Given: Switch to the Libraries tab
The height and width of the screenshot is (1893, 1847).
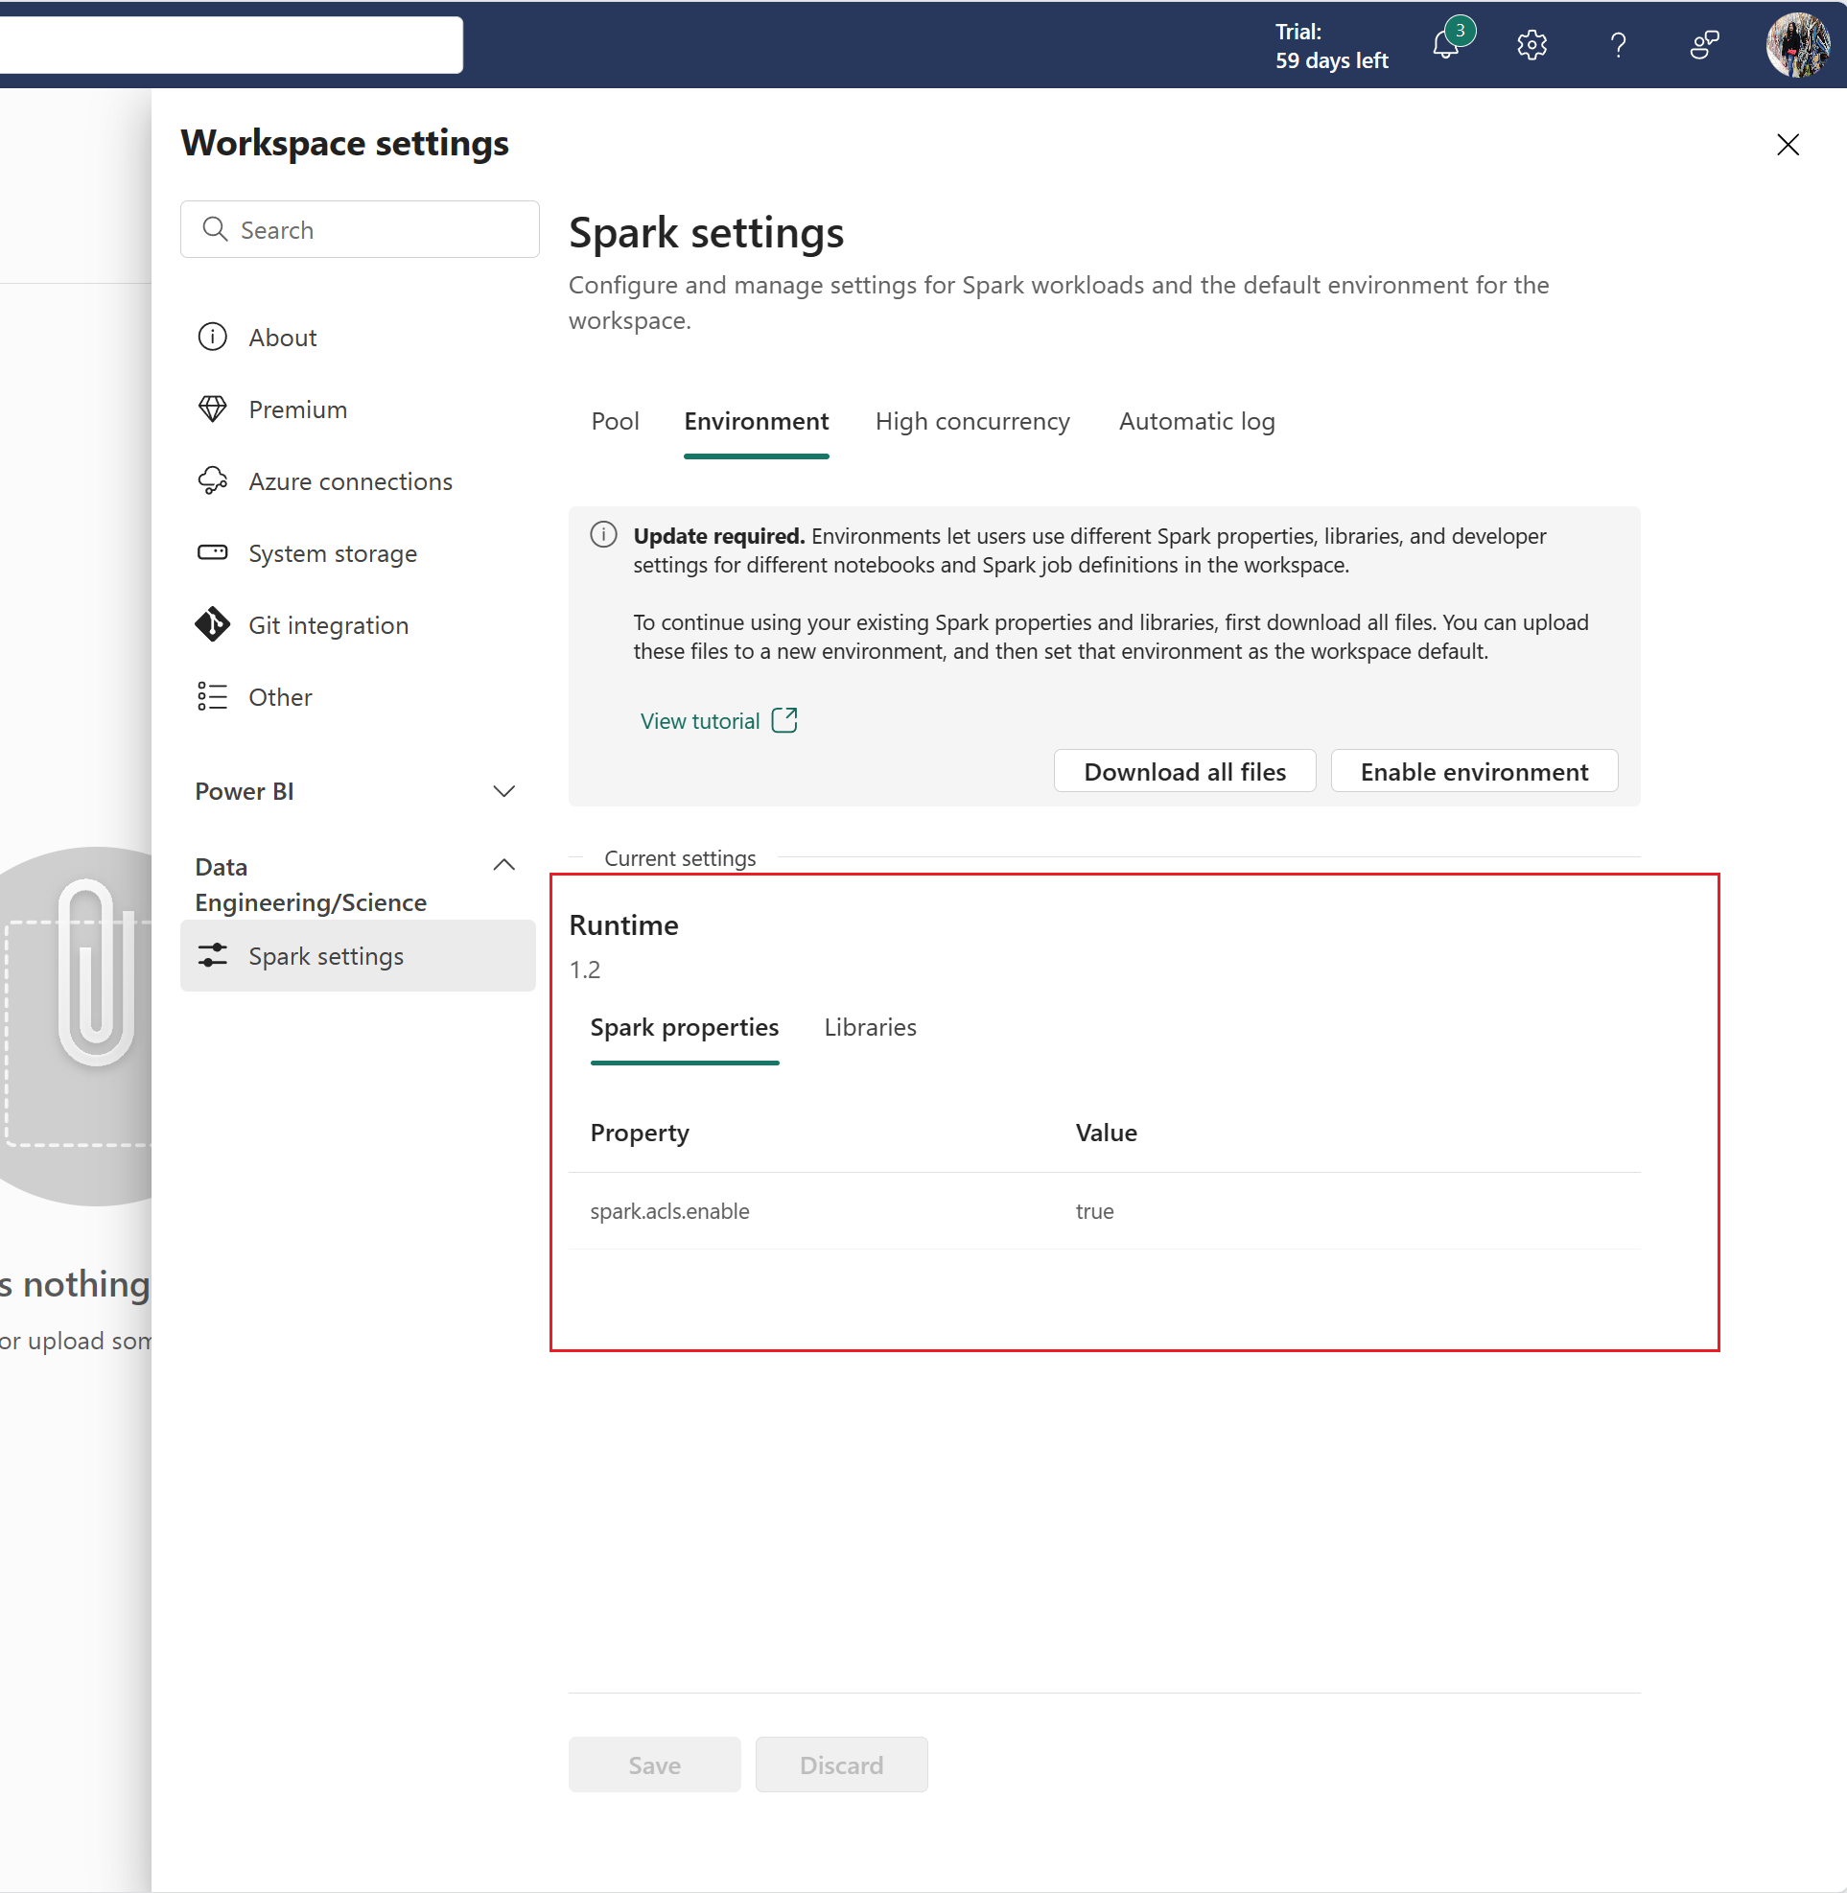Looking at the screenshot, I should click(868, 1027).
